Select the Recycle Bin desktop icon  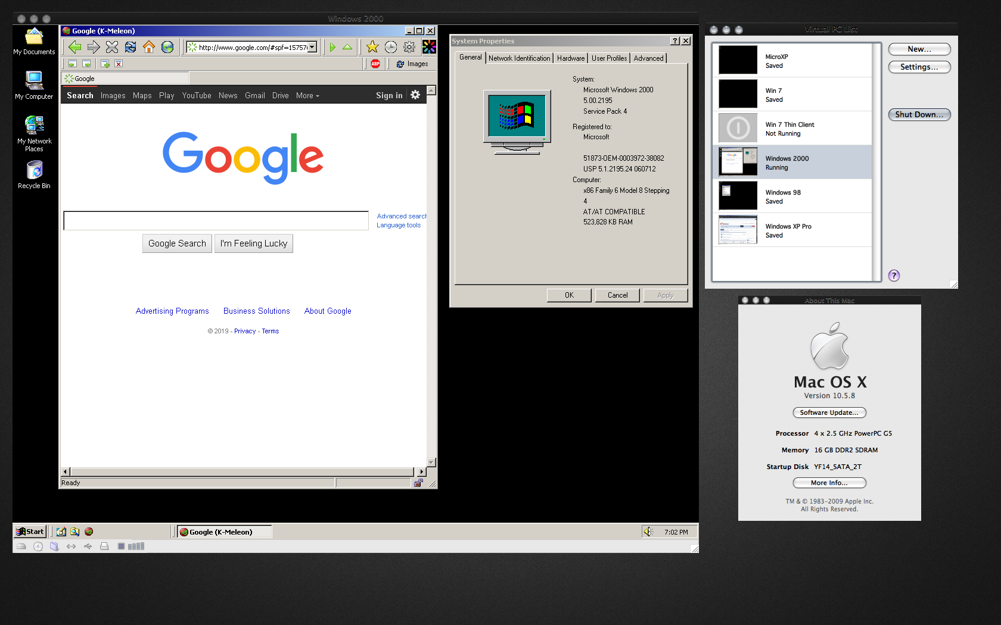tap(34, 176)
